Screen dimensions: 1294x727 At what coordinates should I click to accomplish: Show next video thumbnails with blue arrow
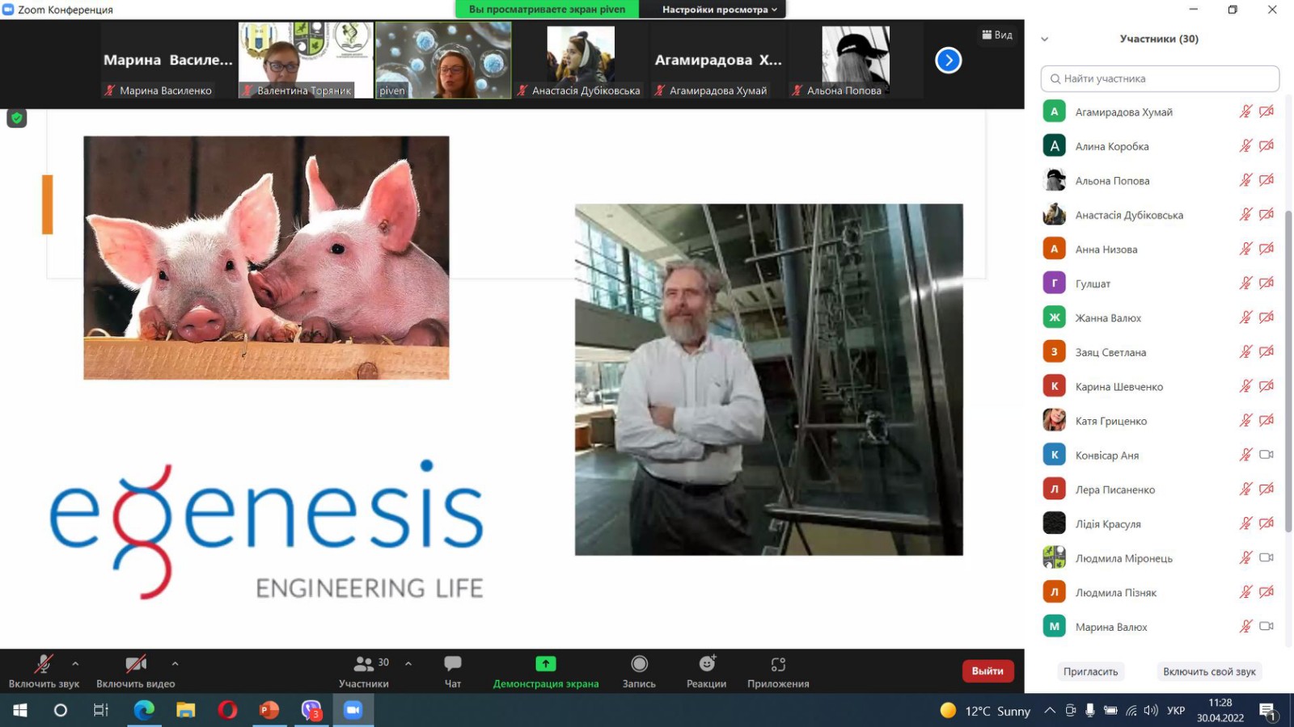pos(948,60)
